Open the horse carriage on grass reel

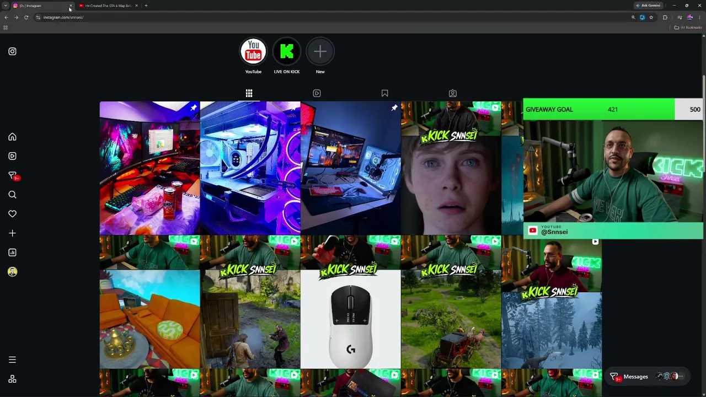pos(451,302)
